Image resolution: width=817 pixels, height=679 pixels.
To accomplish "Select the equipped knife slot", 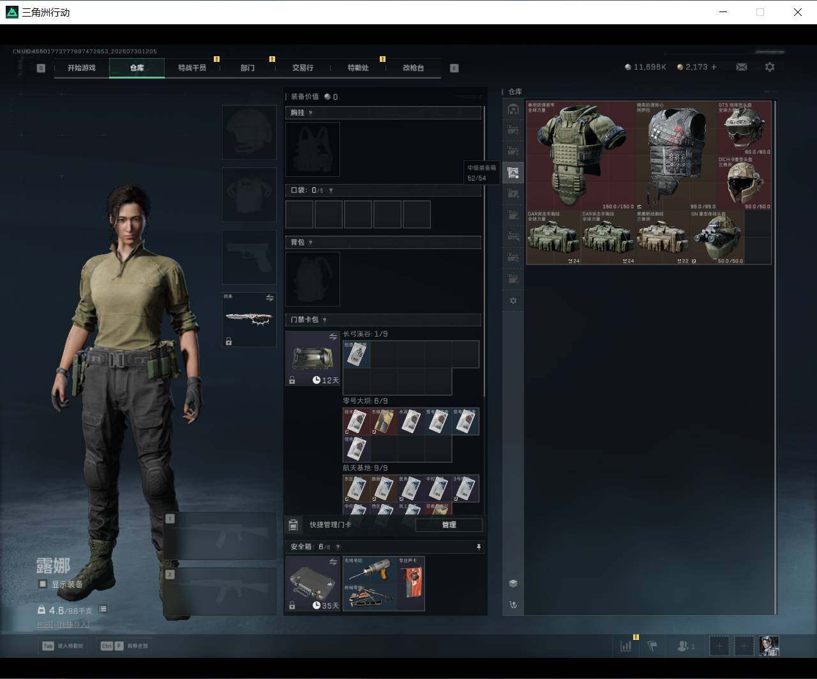I will 250,319.
